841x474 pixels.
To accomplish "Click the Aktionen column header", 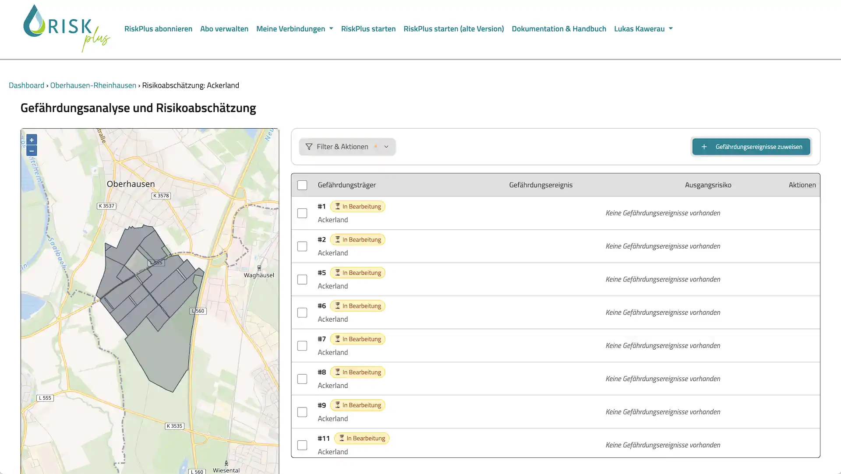I will pos(802,185).
